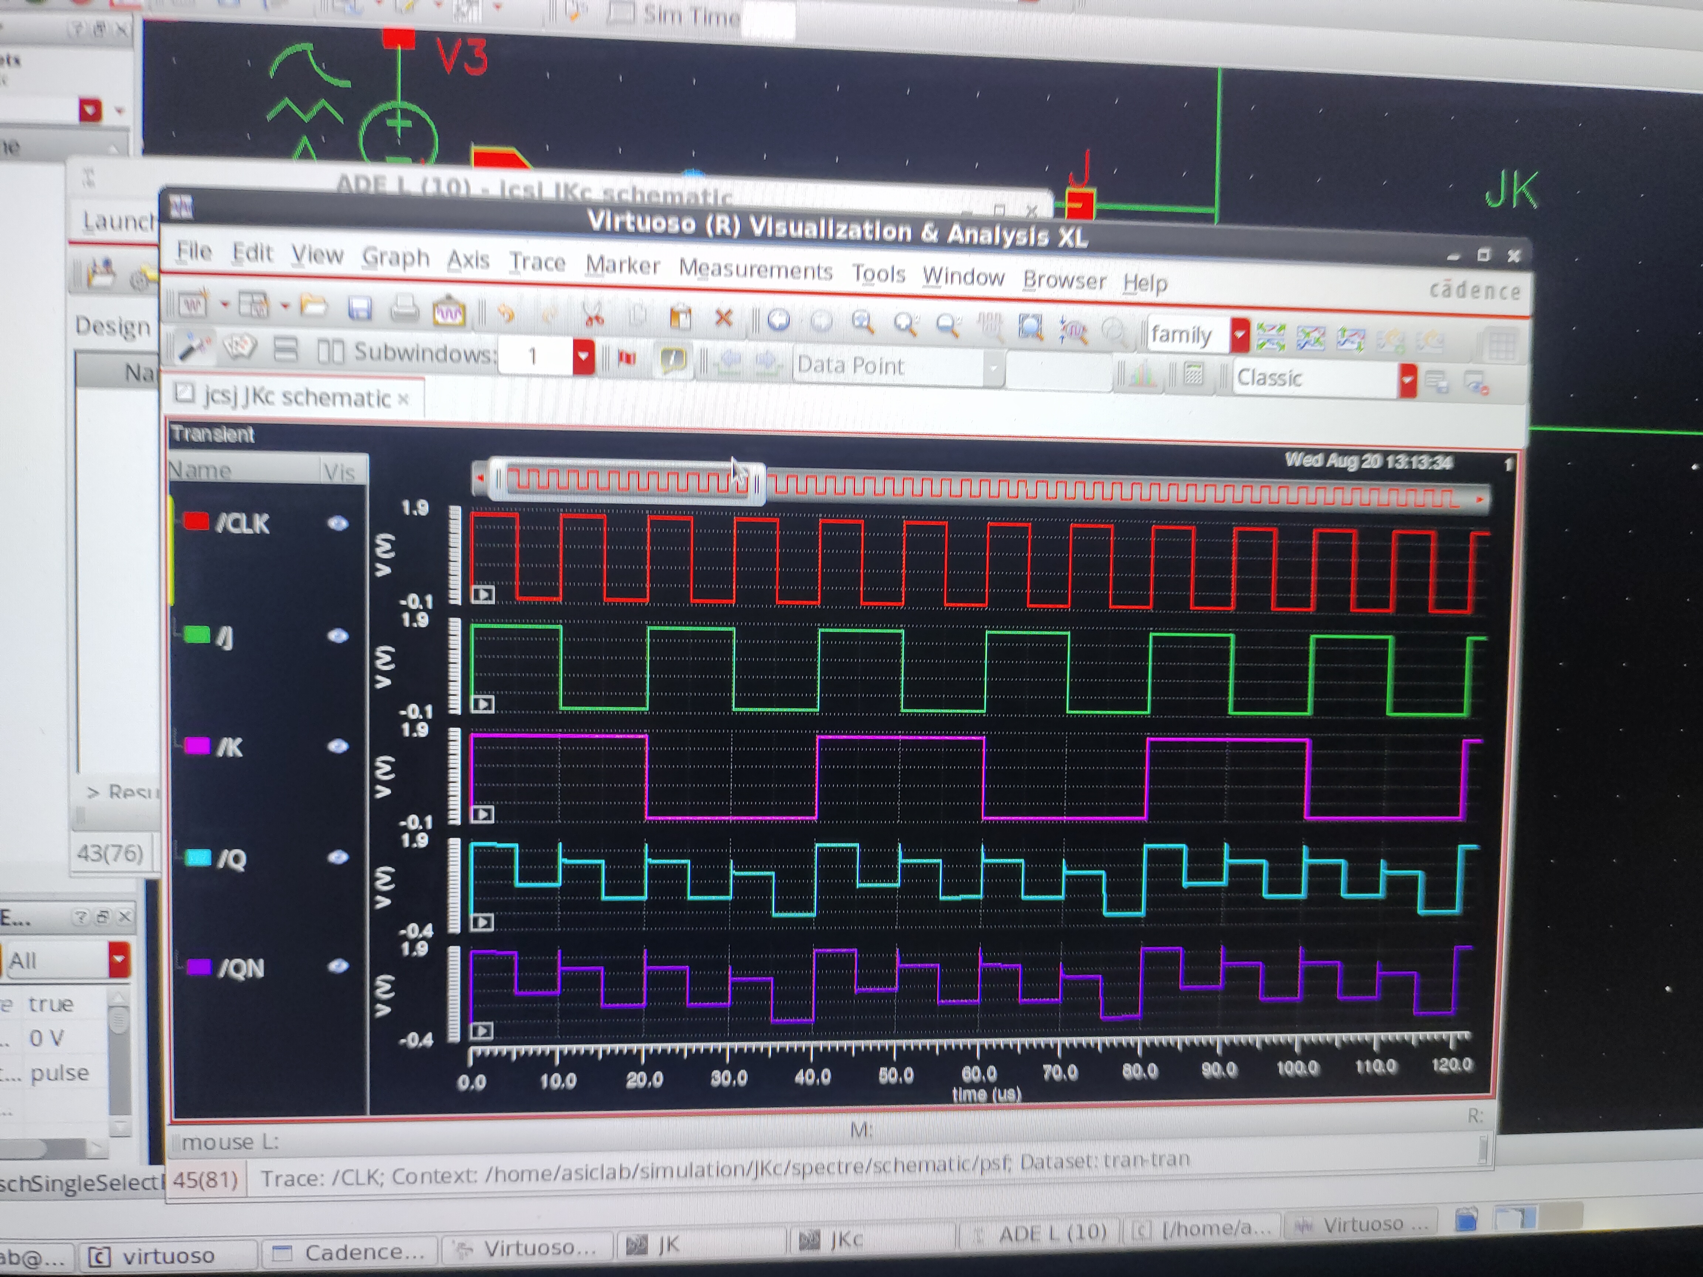Hide the /K signal using eye icon
Screen dimensions: 1703x1277
[x=338, y=746]
